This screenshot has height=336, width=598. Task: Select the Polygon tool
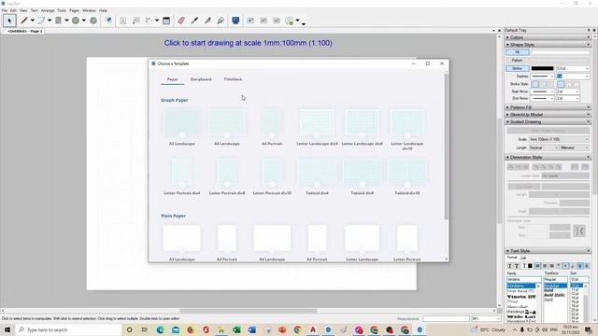[93, 21]
